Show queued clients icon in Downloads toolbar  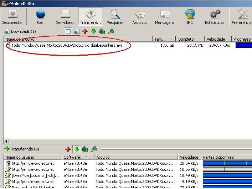[102, 31]
